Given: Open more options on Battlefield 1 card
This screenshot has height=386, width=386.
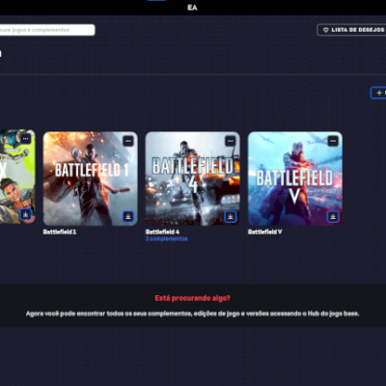Looking at the screenshot, I should pos(128,141).
